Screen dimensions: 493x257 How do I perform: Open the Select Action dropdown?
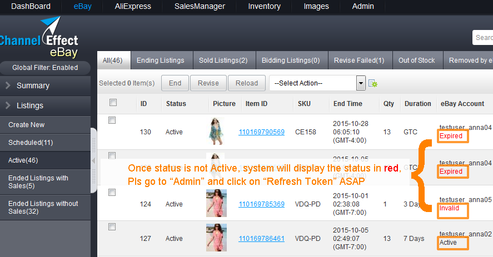[x=317, y=83]
